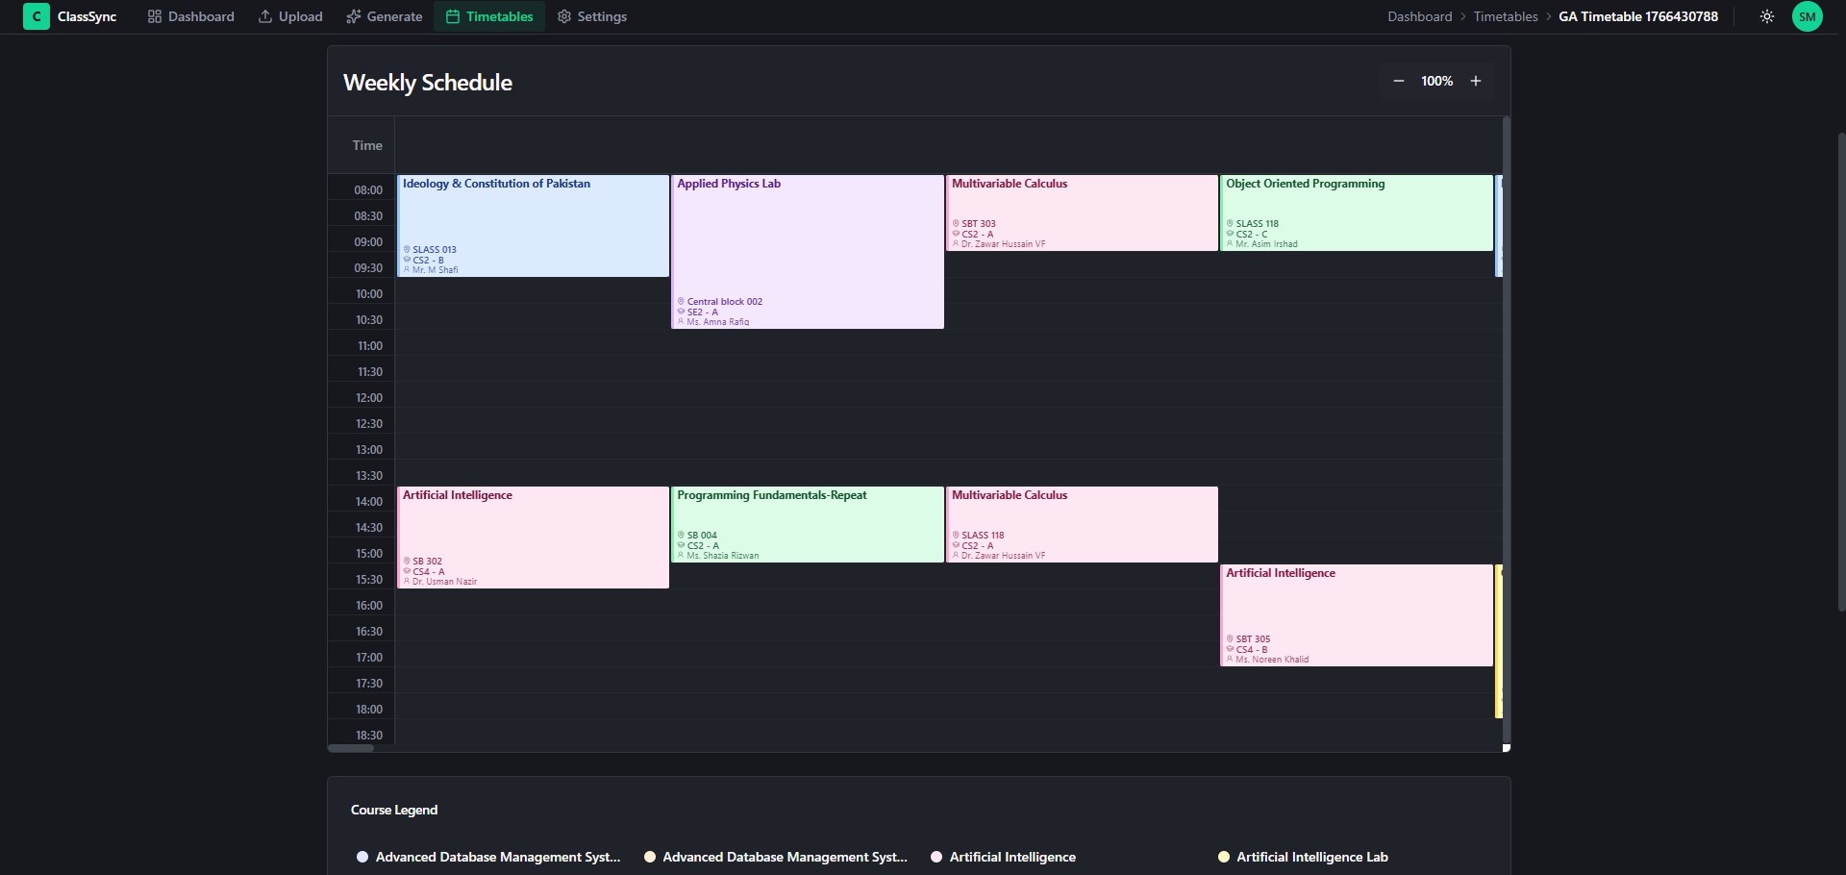Viewport: 1846px width, 875px height.
Task: Open the SM user avatar menu
Action: point(1808,16)
